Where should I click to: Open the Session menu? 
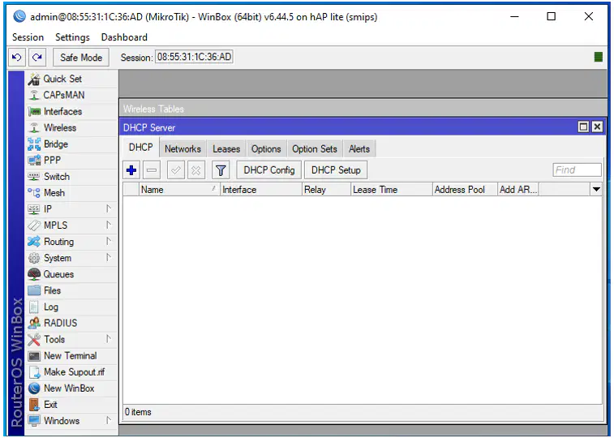pyautogui.click(x=28, y=37)
